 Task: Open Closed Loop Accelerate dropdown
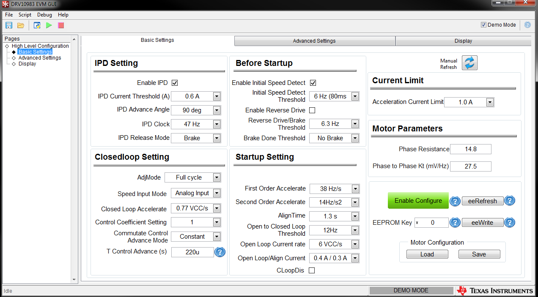click(x=196, y=208)
